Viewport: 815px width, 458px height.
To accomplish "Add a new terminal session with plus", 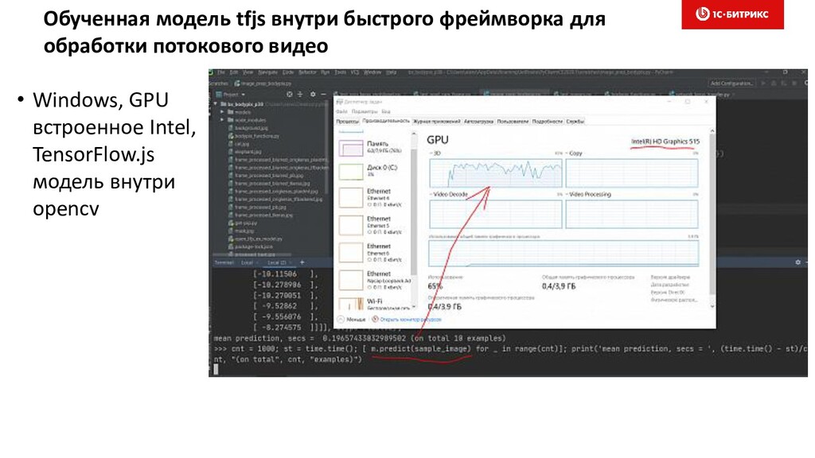I will pyautogui.click(x=302, y=262).
